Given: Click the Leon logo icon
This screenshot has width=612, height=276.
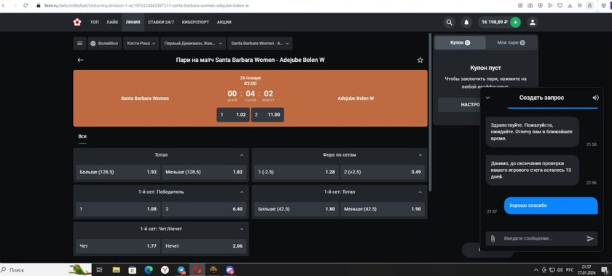Looking at the screenshot, I should tap(77, 23).
